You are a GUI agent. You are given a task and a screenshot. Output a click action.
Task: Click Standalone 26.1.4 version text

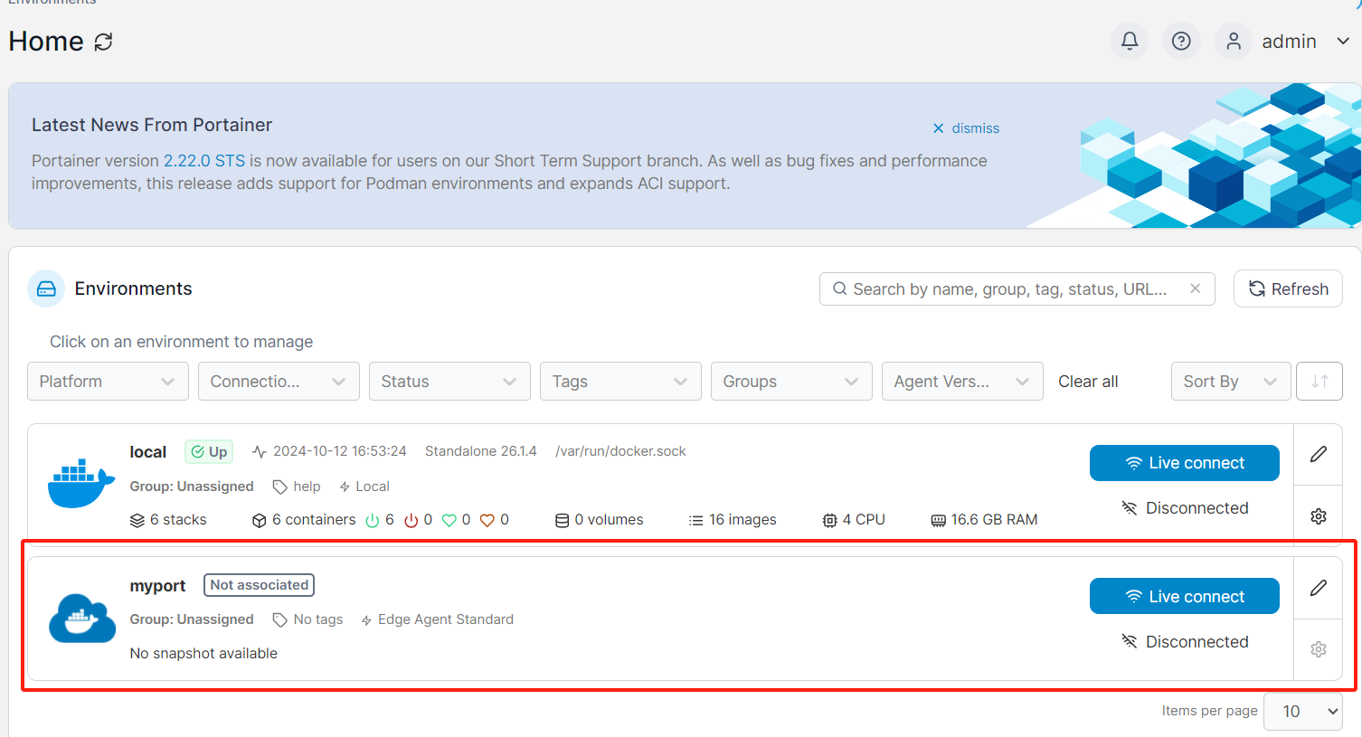480,451
